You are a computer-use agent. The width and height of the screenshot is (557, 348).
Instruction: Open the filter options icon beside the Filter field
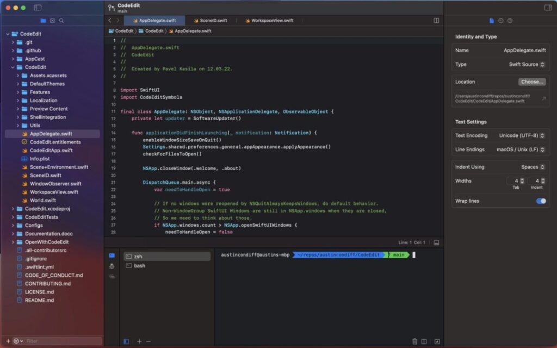point(17,341)
